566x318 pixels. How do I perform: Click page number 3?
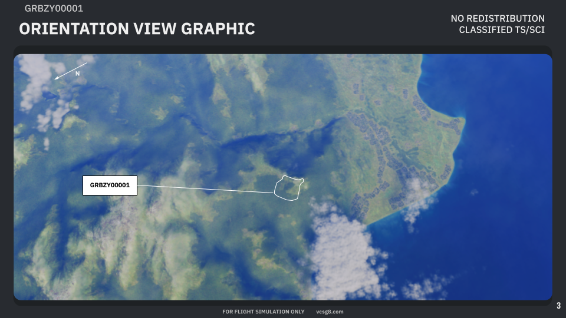(x=558, y=306)
